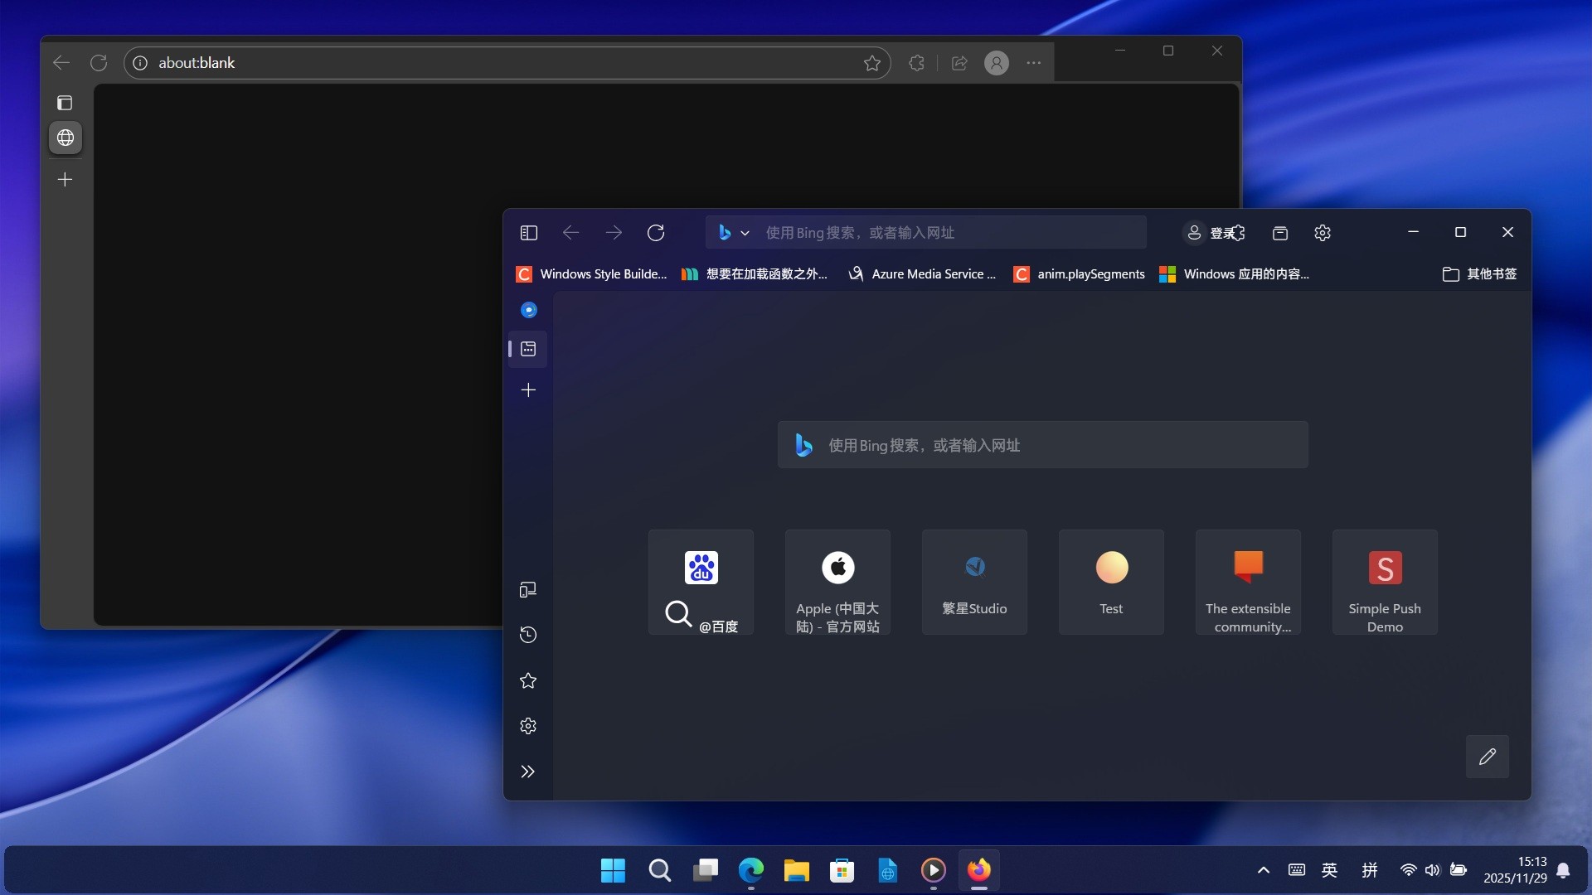
Task: Select the globe tab in back browser
Action: click(66, 138)
